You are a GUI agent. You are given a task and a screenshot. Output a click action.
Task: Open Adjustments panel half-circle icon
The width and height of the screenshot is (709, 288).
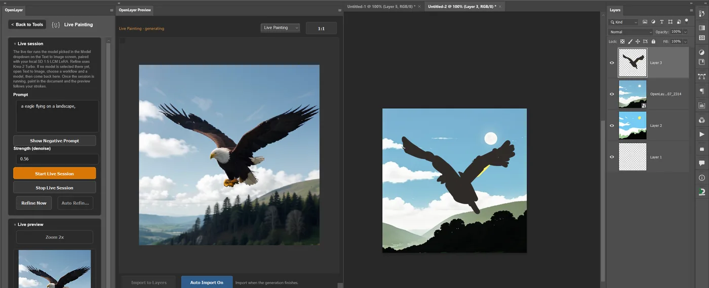(701, 52)
